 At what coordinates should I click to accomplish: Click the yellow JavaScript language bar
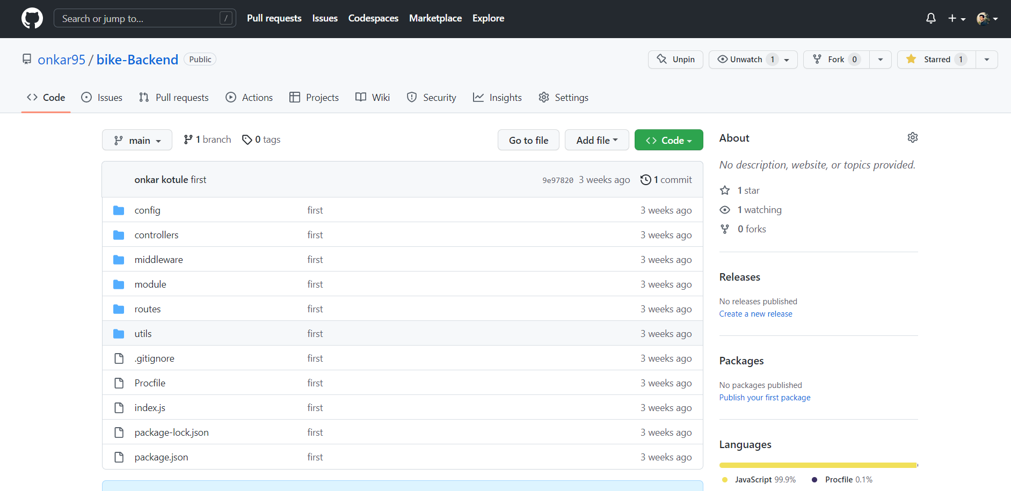(818, 465)
